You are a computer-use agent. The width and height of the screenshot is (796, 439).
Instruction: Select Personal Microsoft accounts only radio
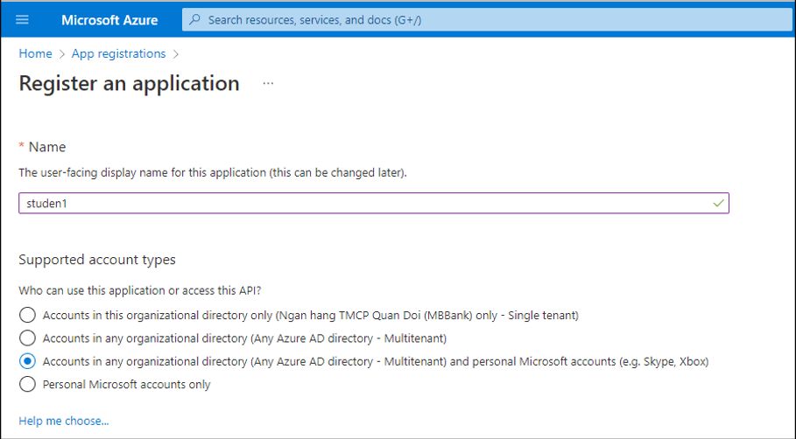tap(28, 384)
